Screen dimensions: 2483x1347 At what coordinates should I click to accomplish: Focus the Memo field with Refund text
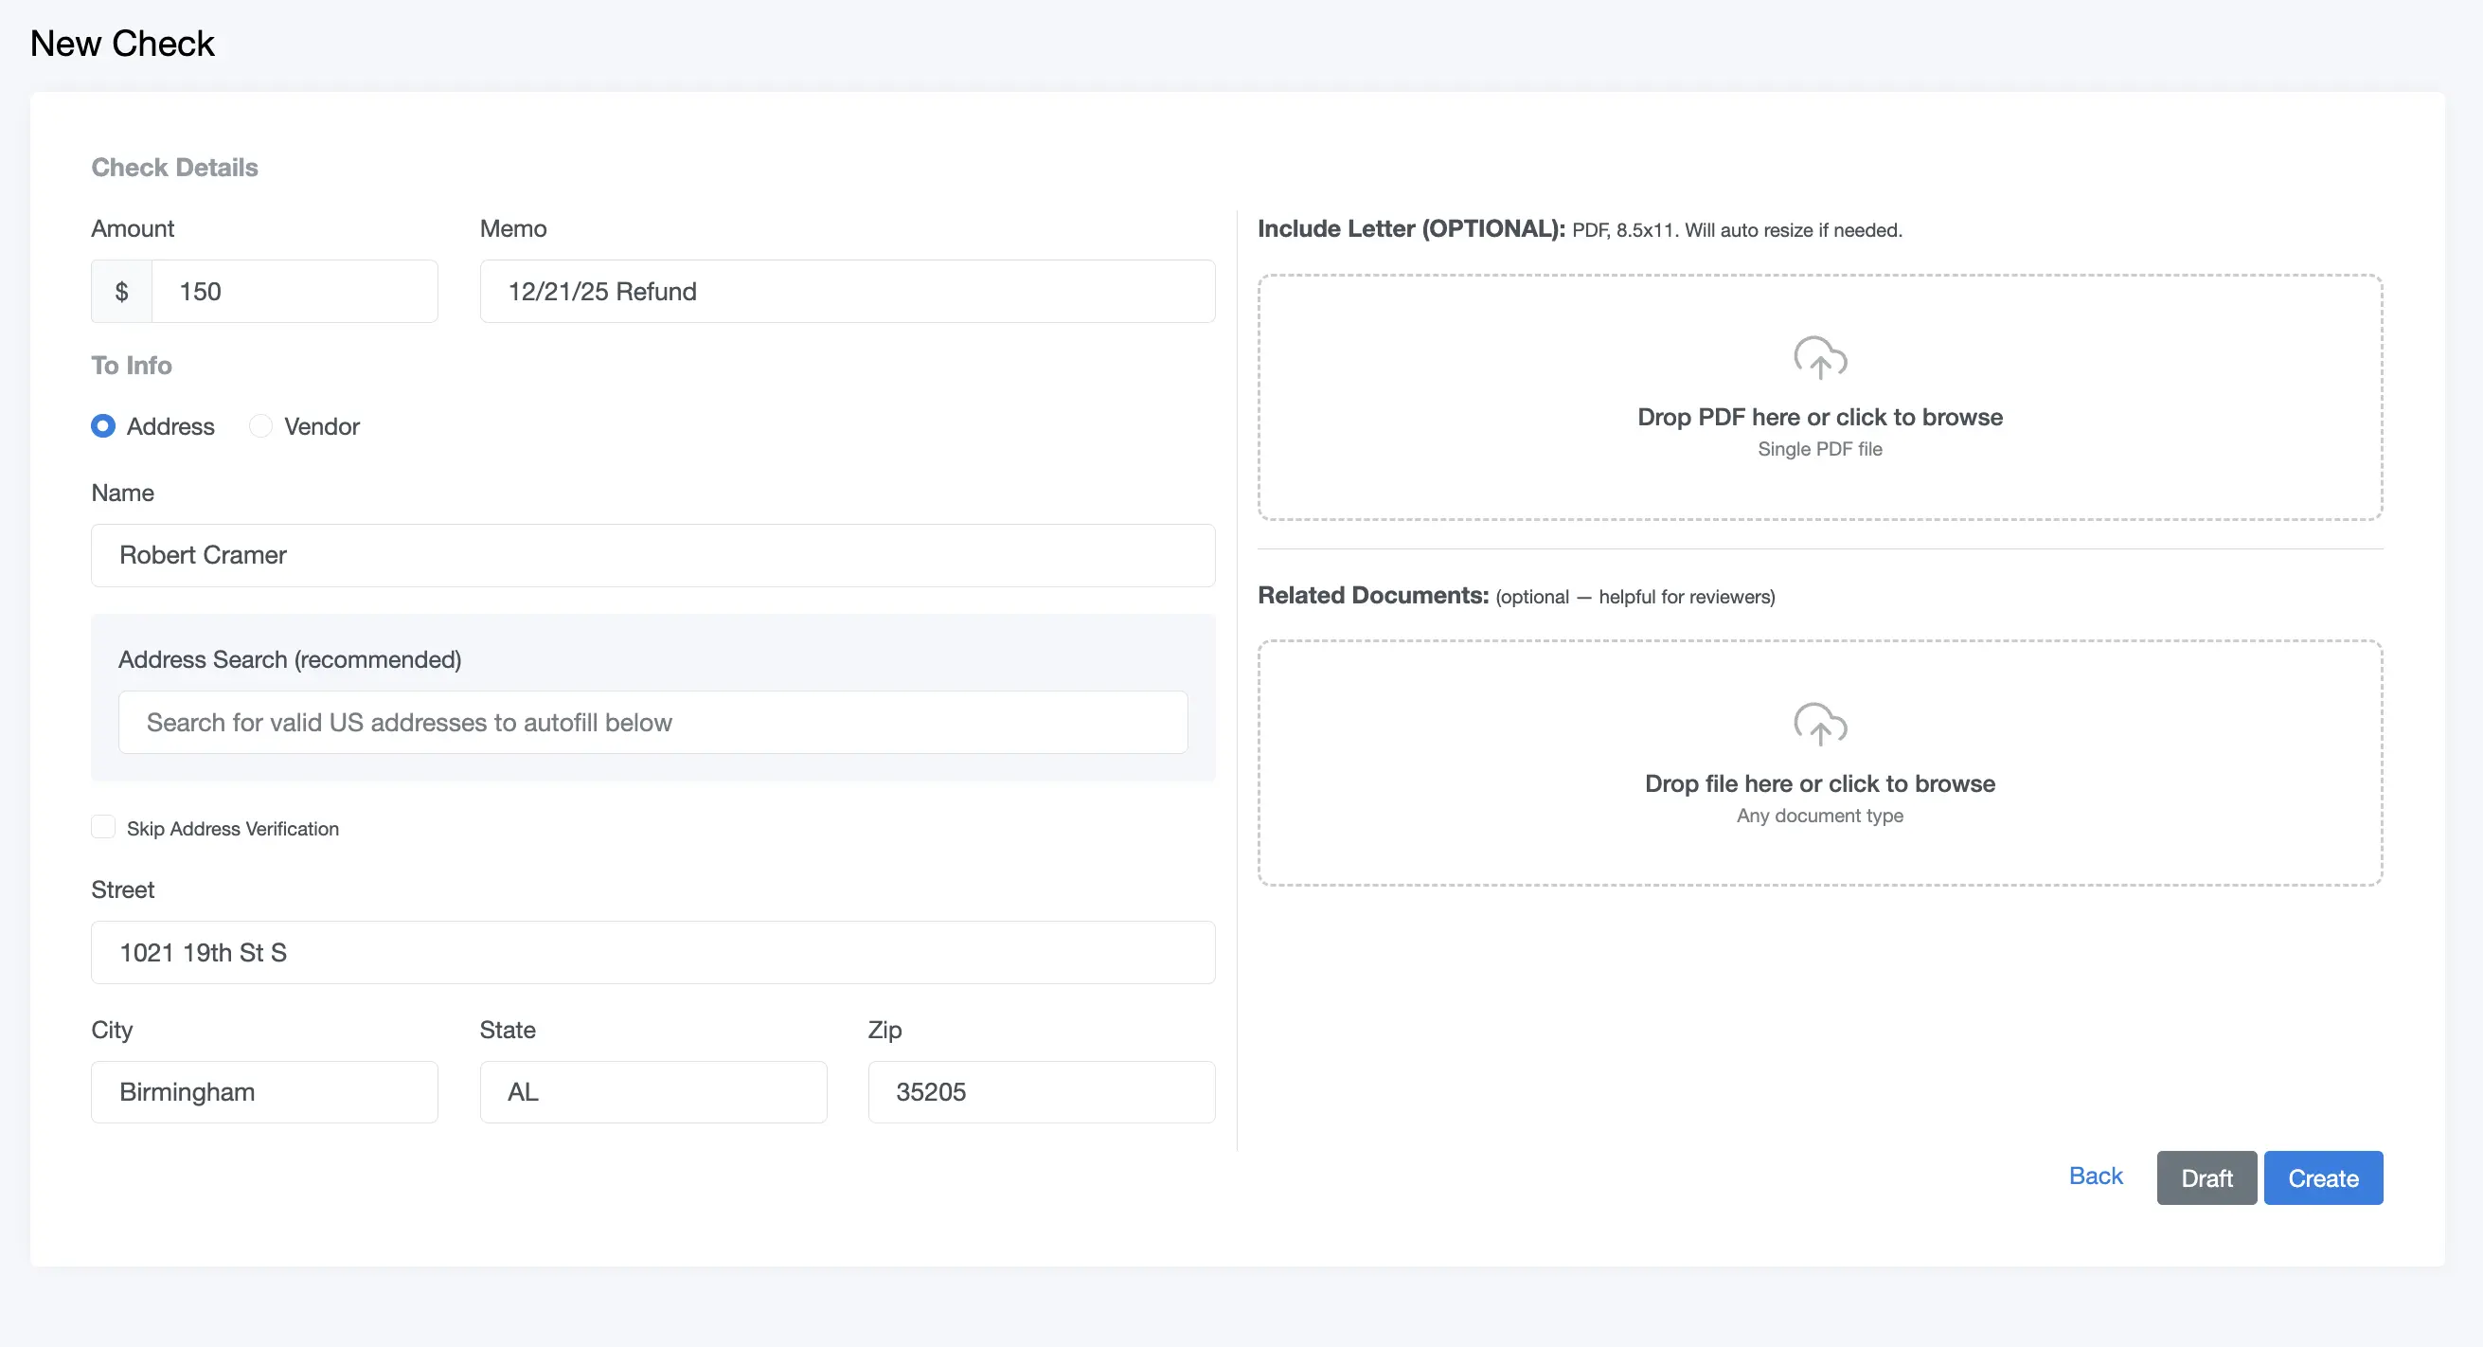pos(847,291)
